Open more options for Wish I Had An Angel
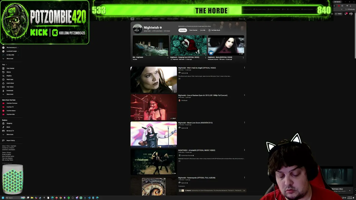Image resolution: width=356 pixels, height=200 pixels. pyautogui.click(x=244, y=68)
